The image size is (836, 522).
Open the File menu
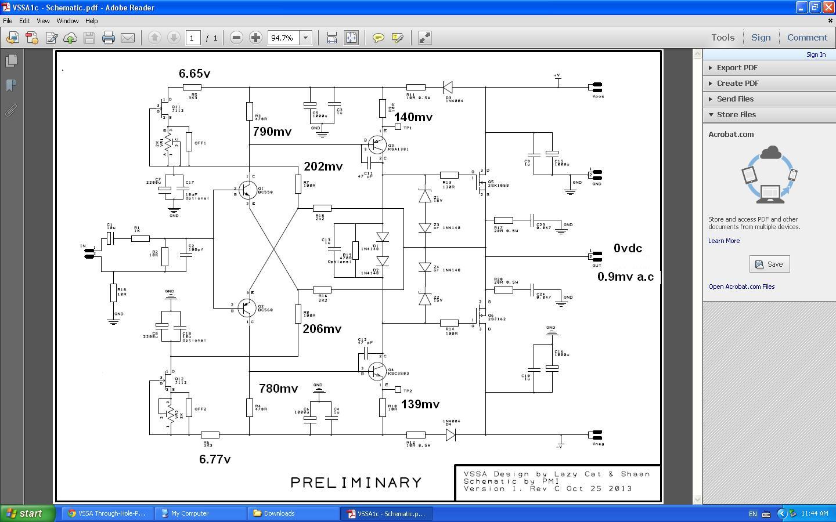pos(8,20)
